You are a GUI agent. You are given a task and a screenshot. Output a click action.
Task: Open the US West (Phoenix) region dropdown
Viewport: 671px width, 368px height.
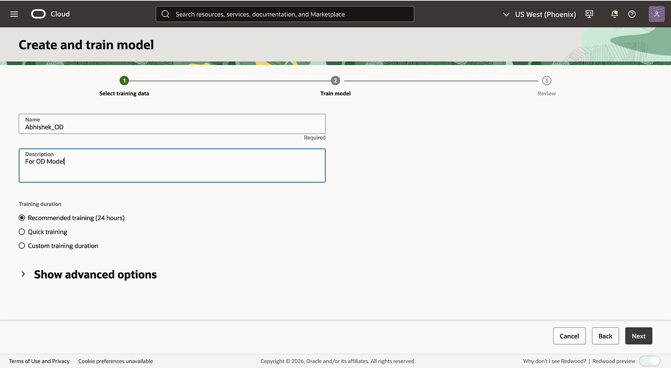539,14
